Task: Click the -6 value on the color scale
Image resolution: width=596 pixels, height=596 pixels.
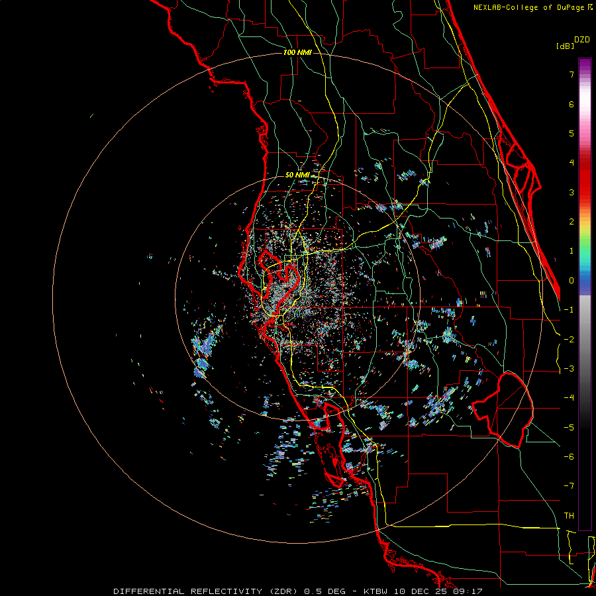Action: [x=569, y=457]
